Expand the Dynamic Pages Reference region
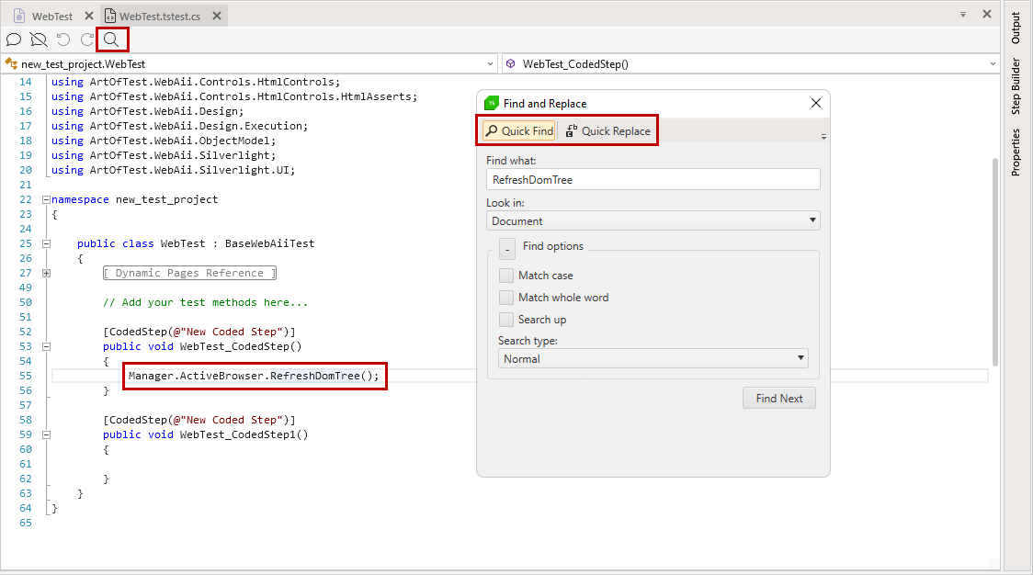Viewport: 1033px width, 575px height. coord(46,273)
